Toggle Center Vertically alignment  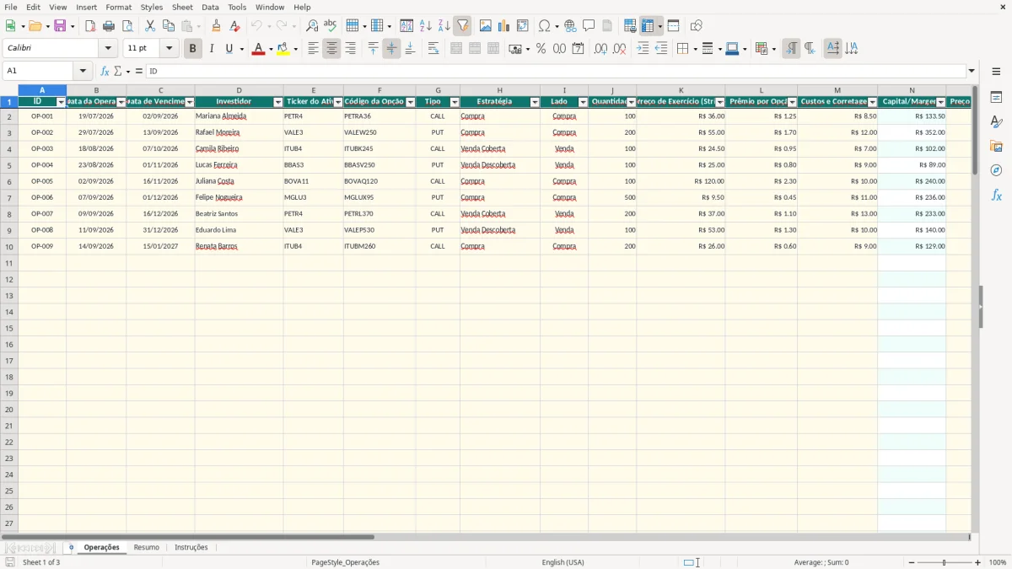click(x=391, y=49)
